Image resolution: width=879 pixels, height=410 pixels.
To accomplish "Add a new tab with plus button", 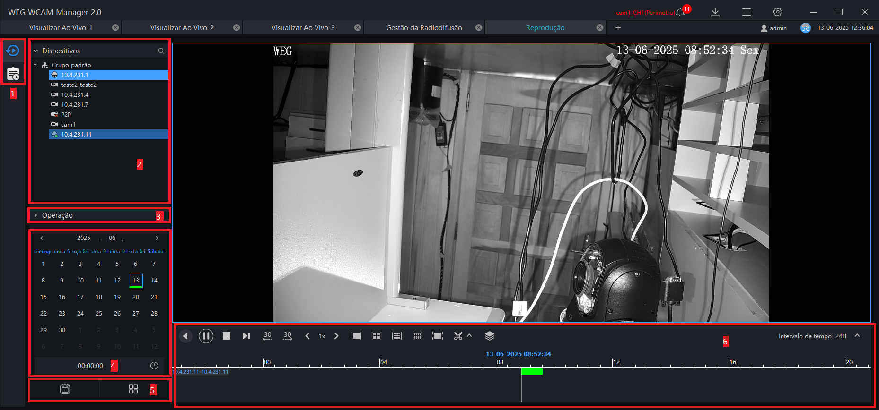I will (618, 28).
